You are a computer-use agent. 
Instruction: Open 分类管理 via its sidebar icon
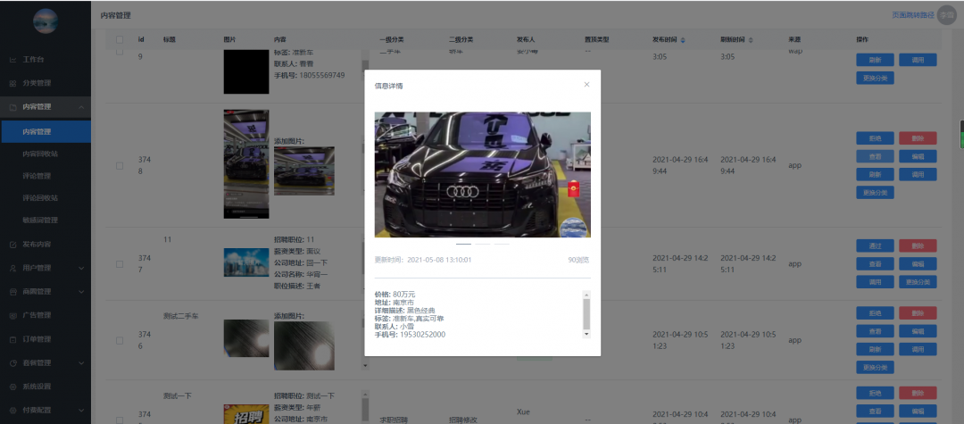tap(12, 84)
